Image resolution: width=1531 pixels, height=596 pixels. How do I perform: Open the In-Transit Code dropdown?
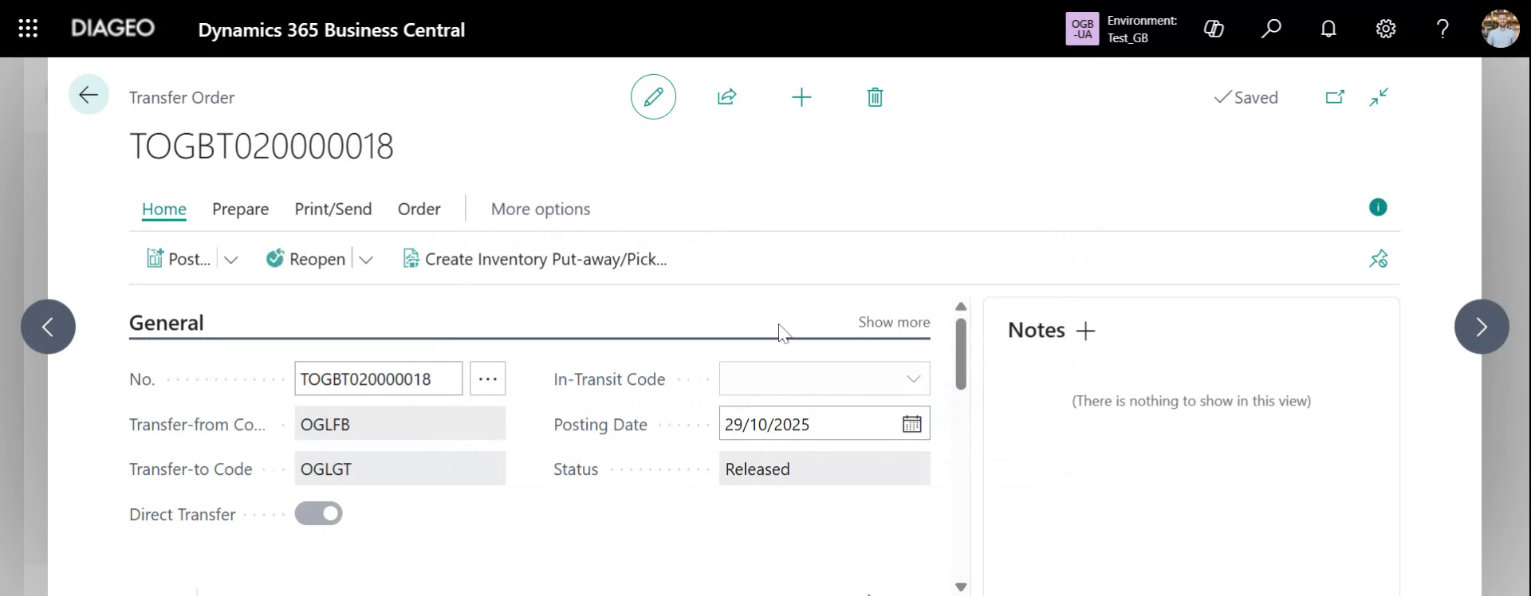click(913, 378)
